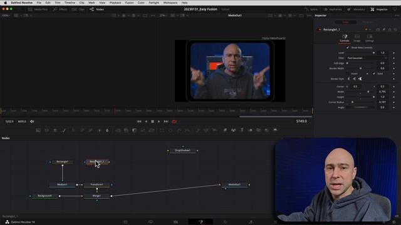Image resolution: width=401 pixels, height=225 pixels.
Task: Toggle Show View Controls checkbox
Action: pos(348,47)
